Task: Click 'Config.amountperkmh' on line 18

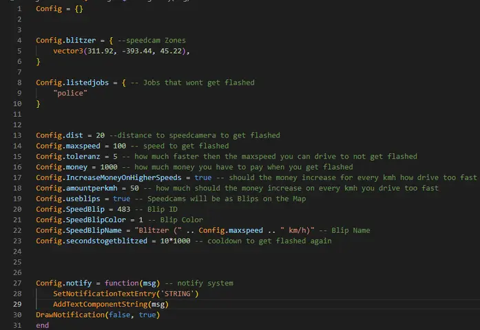Action: tap(76, 188)
